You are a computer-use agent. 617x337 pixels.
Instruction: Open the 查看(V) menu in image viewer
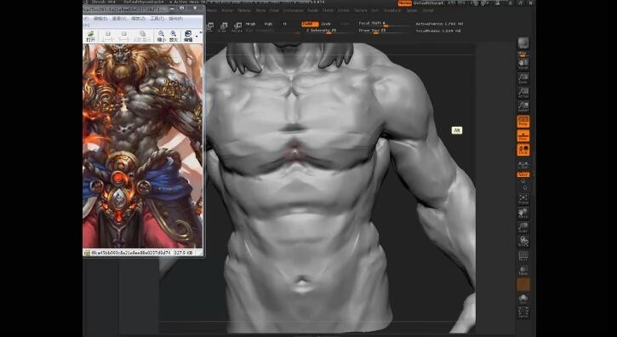tap(119, 19)
